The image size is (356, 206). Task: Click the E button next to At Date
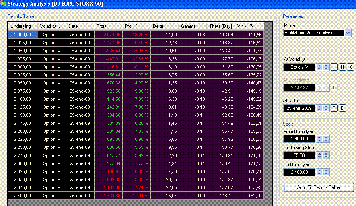click(x=342, y=108)
